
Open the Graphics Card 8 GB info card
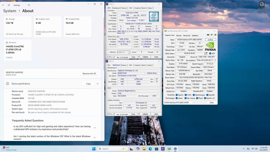[x=48, y=27]
